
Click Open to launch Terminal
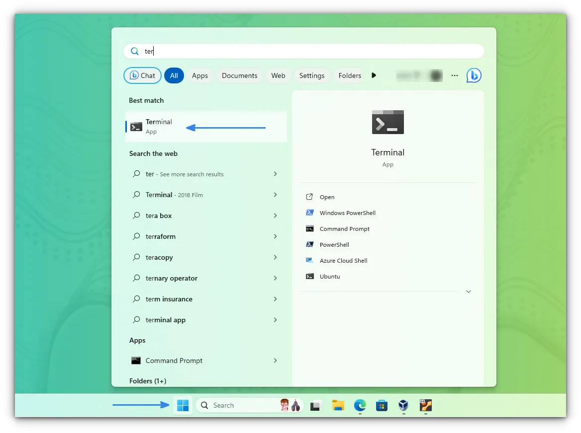[326, 197]
